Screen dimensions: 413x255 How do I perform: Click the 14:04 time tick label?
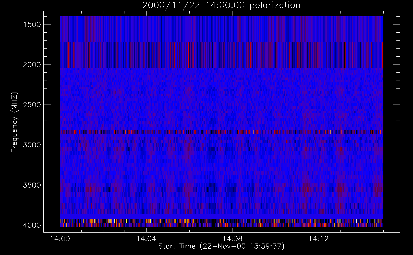click(146, 239)
